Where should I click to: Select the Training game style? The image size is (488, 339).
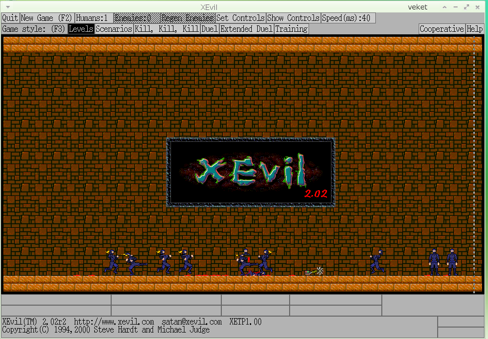click(292, 29)
